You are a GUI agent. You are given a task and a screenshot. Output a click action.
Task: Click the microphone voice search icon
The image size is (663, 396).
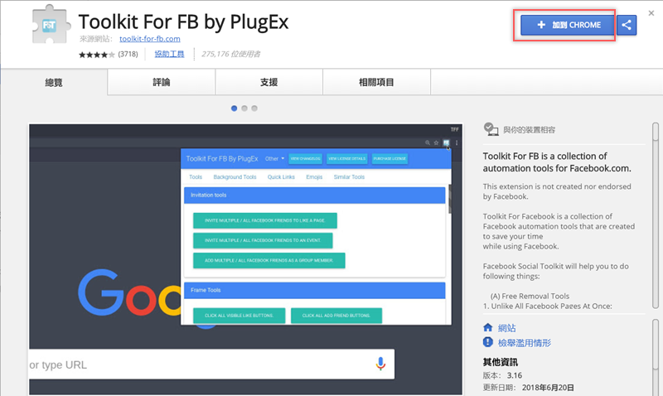coord(380,364)
